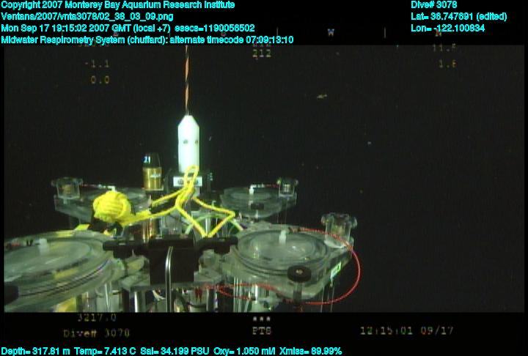Click the 12:15:01 09/17 overlay time
This screenshot has width=528, height=356.
pyautogui.click(x=407, y=330)
